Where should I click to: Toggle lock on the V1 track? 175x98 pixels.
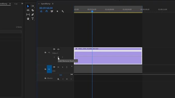[x=45, y=52]
